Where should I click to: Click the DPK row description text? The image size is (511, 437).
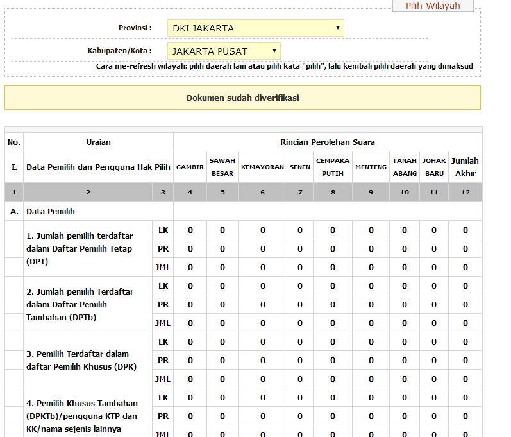(x=81, y=361)
